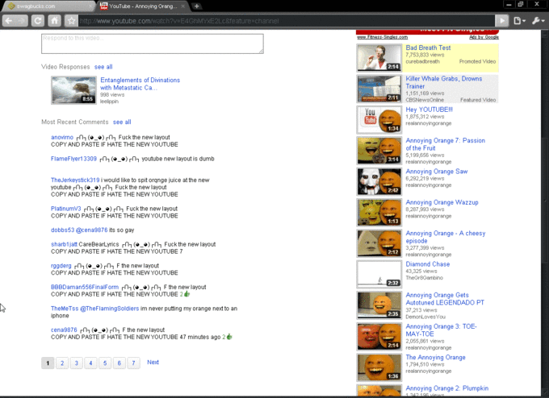
Task: Open Killer Whale Grabs, Drowns Trainer video
Action: (444, 82)
